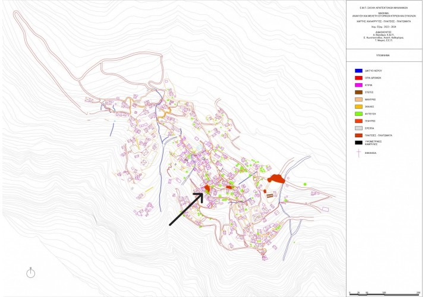
Task: Click the ΣΤΕΓΕΣ legend label
Action: click(x=369, y=92)
